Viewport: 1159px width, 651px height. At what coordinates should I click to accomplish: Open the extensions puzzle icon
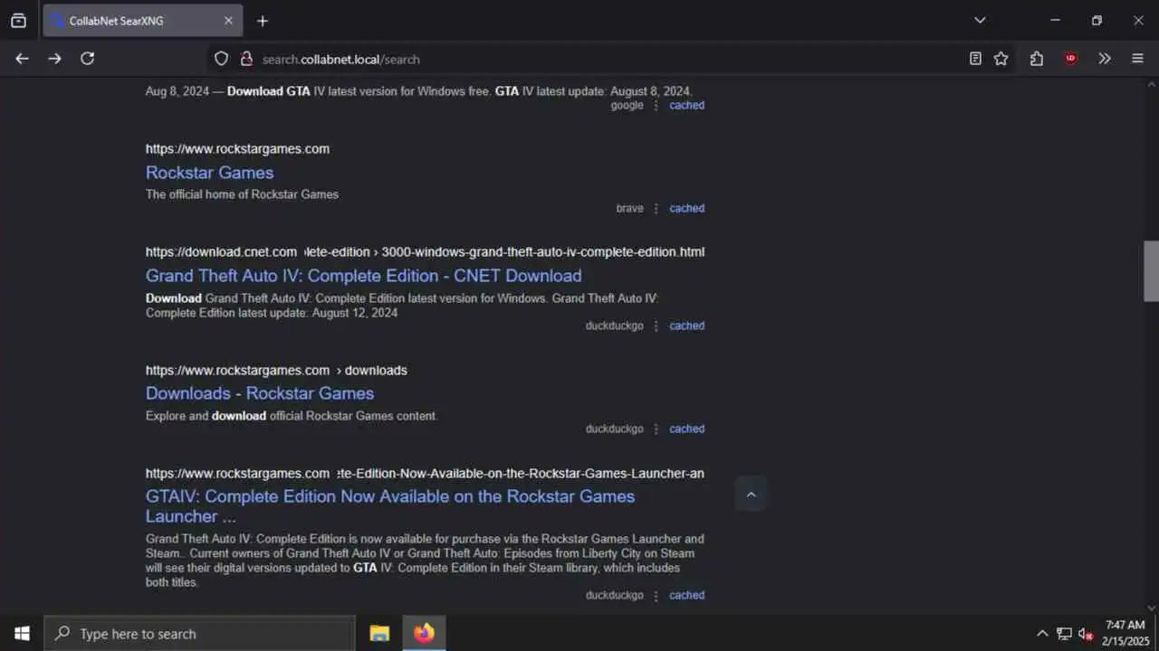point(1037,59)
